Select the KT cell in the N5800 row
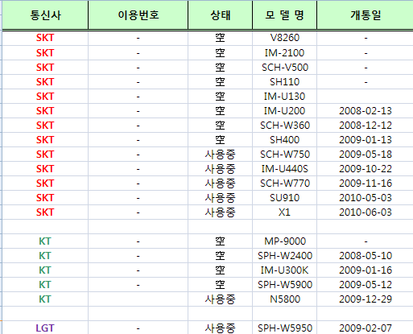Screen dimensions: 413x334 [x=45, y=299]
